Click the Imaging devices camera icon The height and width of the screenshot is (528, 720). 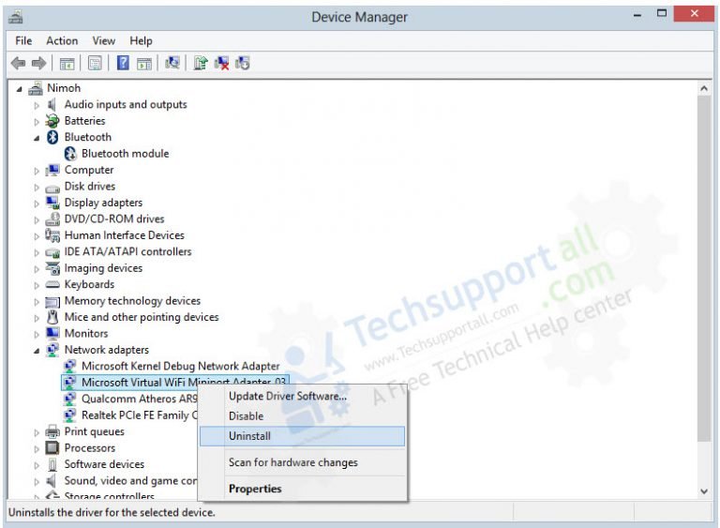tap(52, 268)
